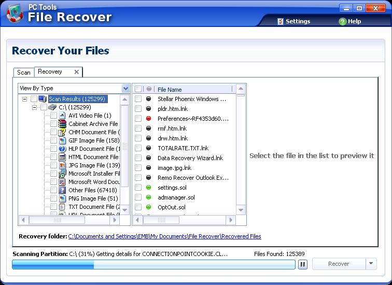
Task: Select the Data Recovery Wizard.lnk file
Action: coord(190,158)
